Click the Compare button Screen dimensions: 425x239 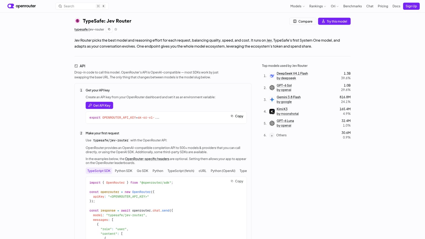point(303,21)
